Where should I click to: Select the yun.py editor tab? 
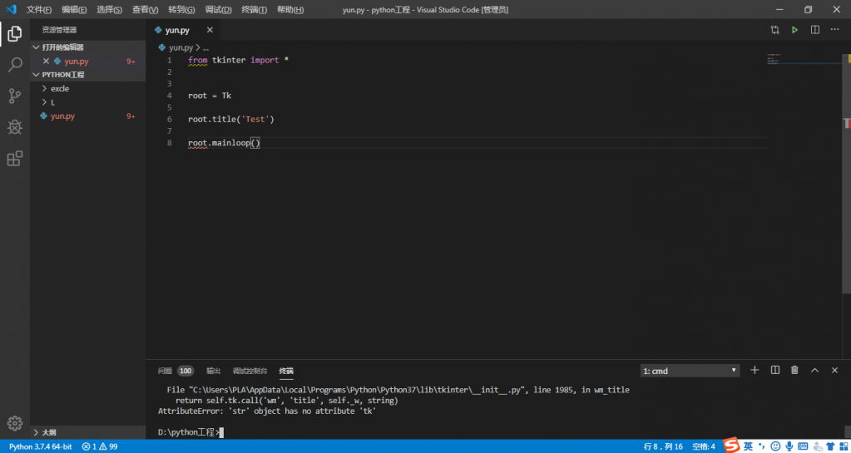click(183, 30)
